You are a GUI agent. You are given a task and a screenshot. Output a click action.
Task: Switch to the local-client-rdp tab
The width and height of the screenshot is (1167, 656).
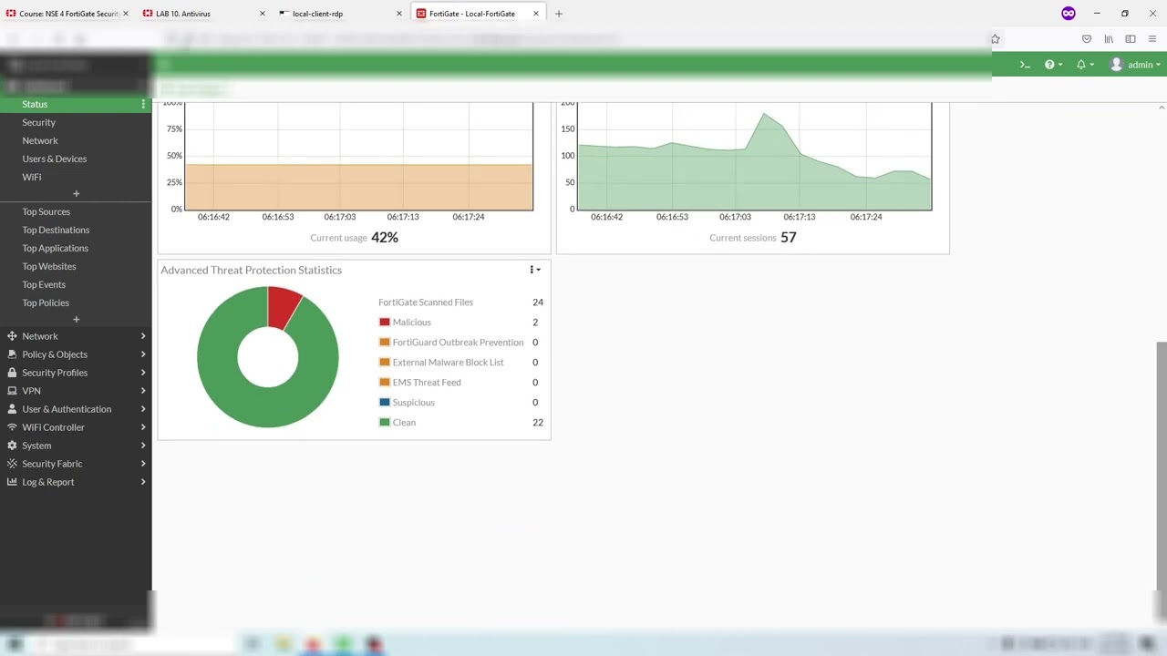point(342,14)
